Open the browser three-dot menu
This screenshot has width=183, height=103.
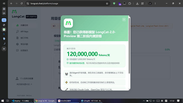[x=155, y=3]
